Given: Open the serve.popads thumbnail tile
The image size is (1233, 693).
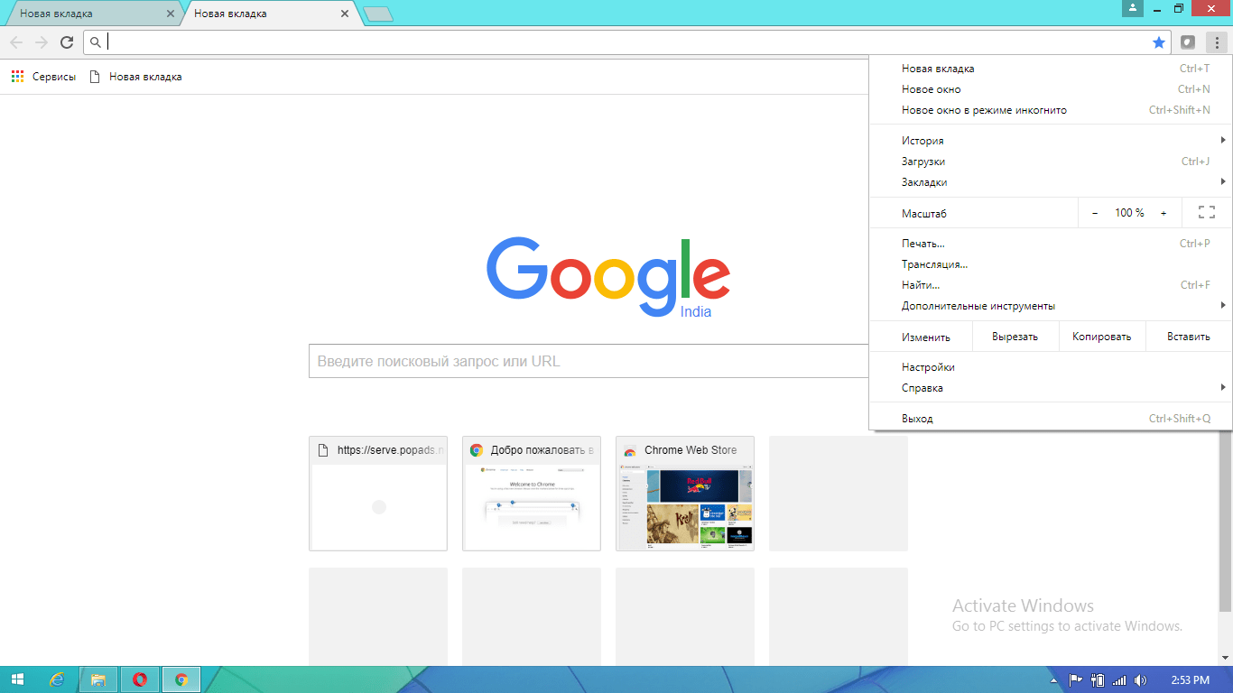Looking at the screenshot, I should click(378, 494).
